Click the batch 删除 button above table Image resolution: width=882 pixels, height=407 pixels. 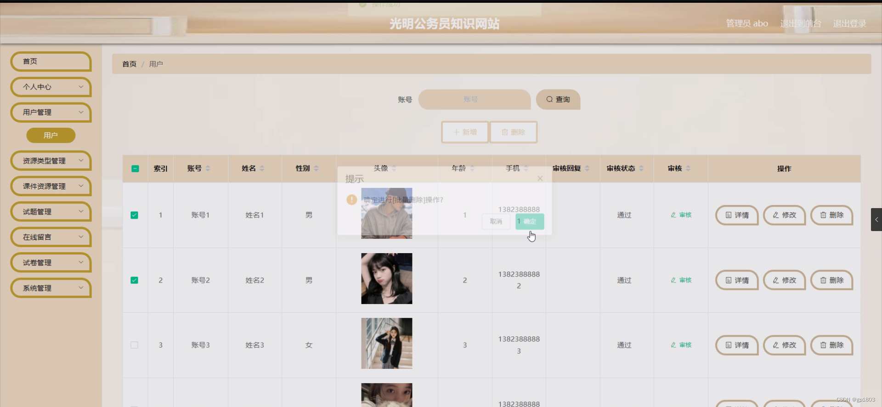tap(513, 132)
